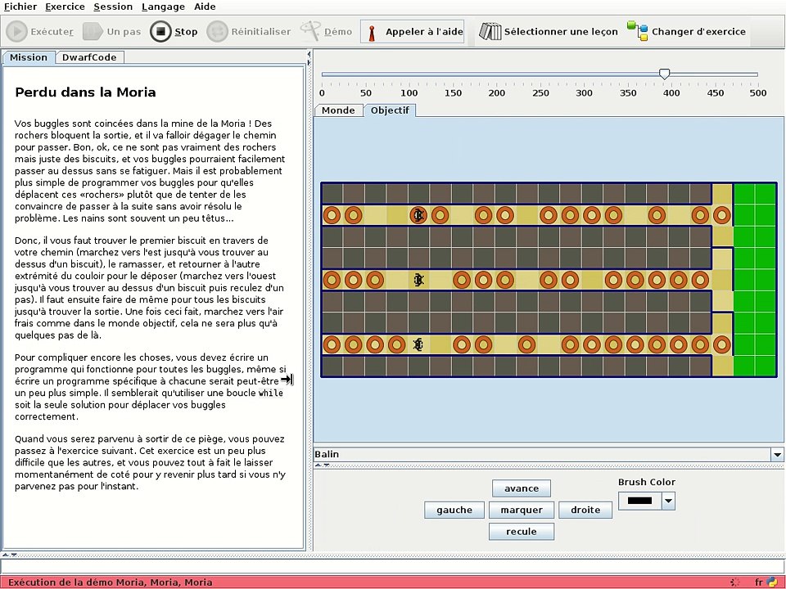Click the animation speed slider handle
The width and height of the screenshot is (786, 589).
click(664, 74)
